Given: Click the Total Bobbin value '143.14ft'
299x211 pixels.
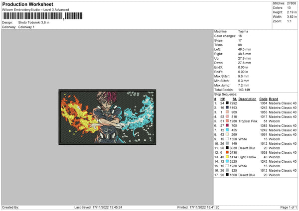Looking at the screenshot, I should tap(244, 90).
